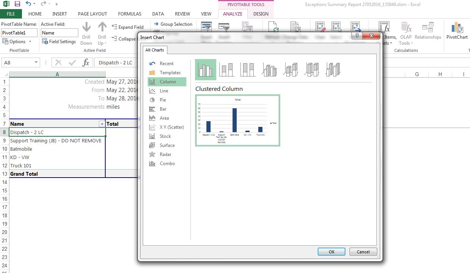Open Name Box dropdown arrow
The height and width of the screenshot is (273, 470).
(x=36, y=63)
